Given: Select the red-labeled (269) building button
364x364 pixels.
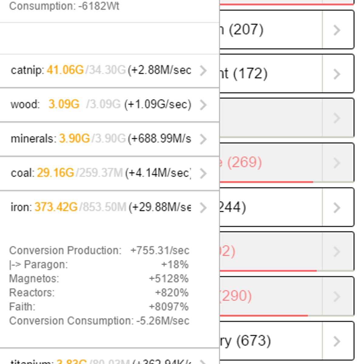Looking at the screenshot, I should point(270,162).
